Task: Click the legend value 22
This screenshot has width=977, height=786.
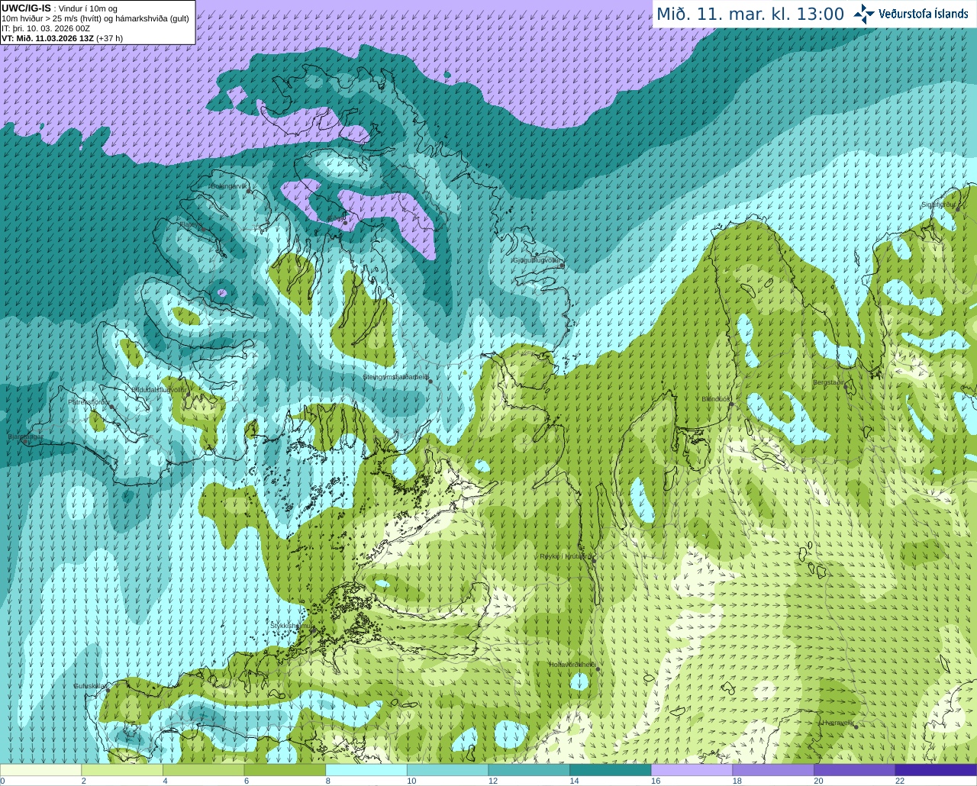Action: pos(900,781)
